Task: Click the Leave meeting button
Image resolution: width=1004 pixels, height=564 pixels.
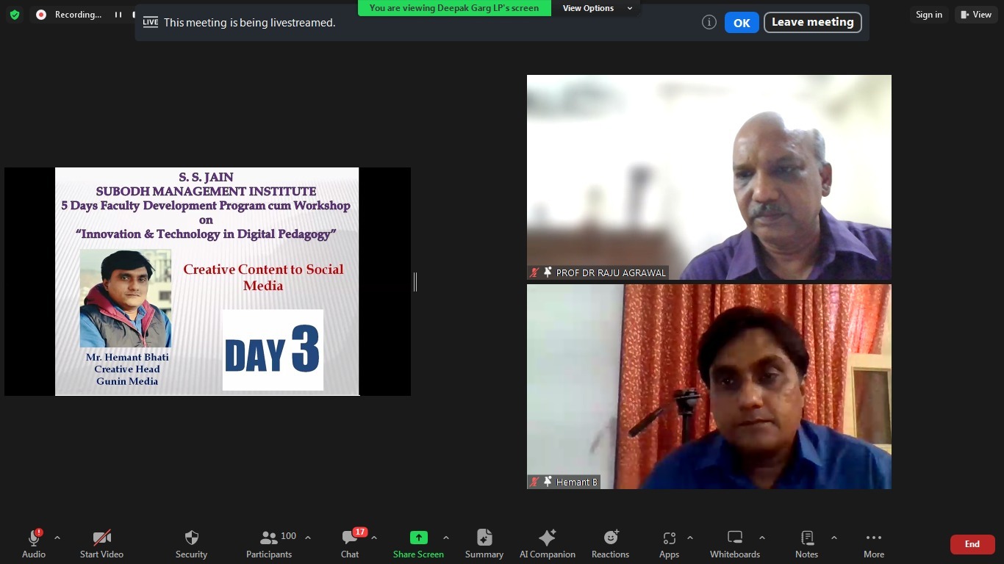Action: [x=812, y=22]
